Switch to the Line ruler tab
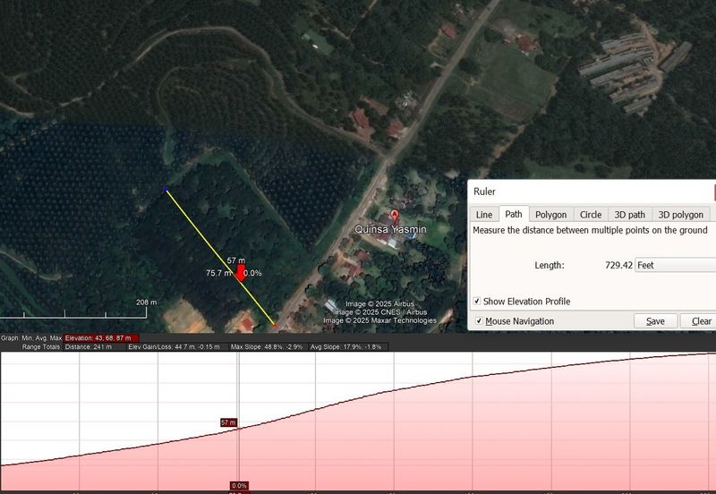The image size is (716, 494). tap(484, 215)
